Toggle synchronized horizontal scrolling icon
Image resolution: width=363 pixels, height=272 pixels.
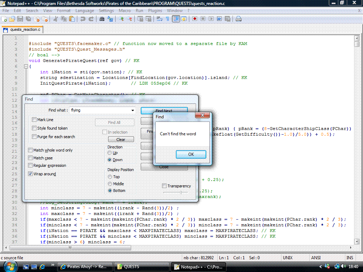click(x=149, y=19)
